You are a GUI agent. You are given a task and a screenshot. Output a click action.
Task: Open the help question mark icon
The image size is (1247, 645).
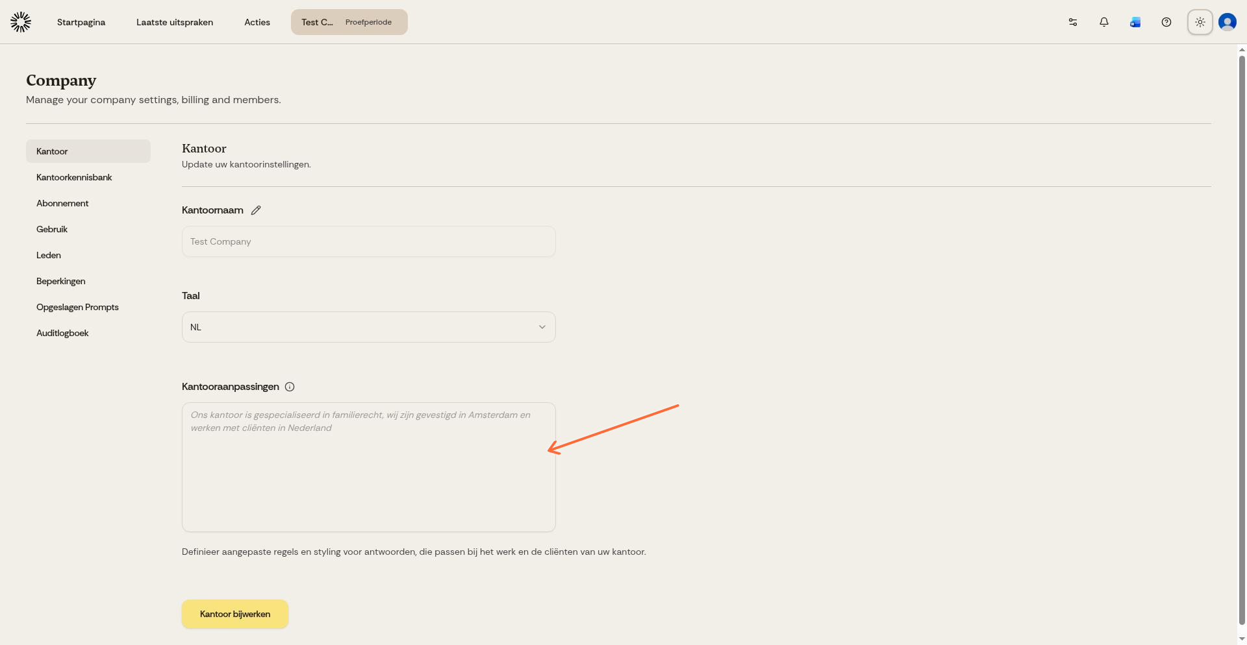point(1166,22)
